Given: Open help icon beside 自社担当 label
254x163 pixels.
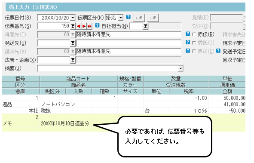Looking at the screenshot, I should tap(97, 25).
